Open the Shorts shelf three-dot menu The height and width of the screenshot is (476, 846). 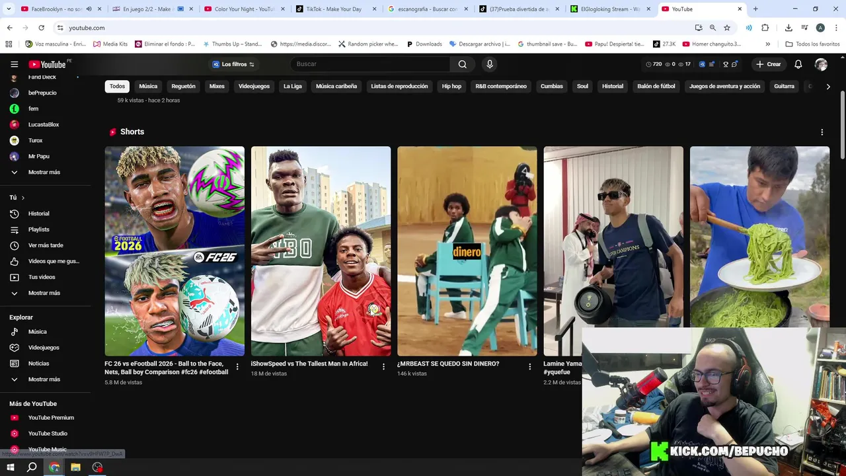pyautogui.click(x=822, y=132)
